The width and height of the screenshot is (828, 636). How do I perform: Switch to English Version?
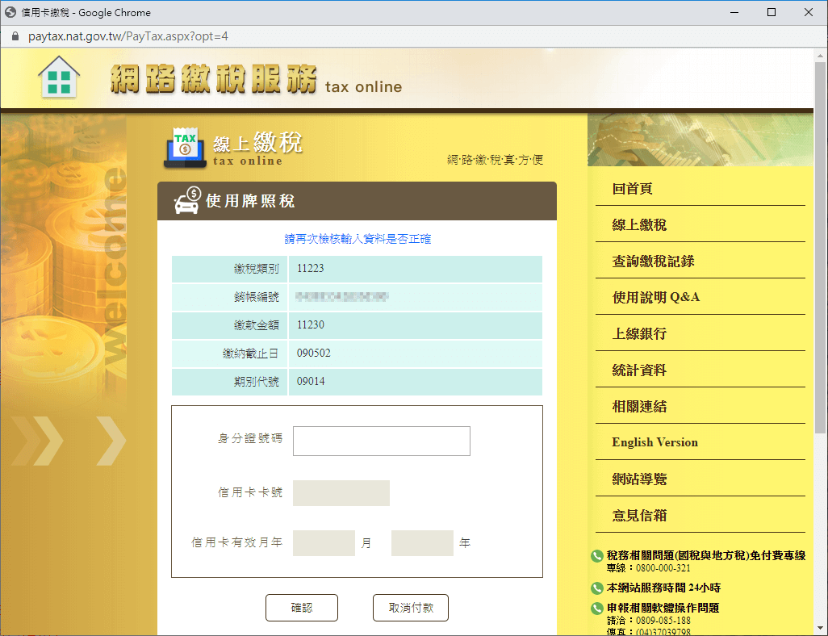(654, 442)
